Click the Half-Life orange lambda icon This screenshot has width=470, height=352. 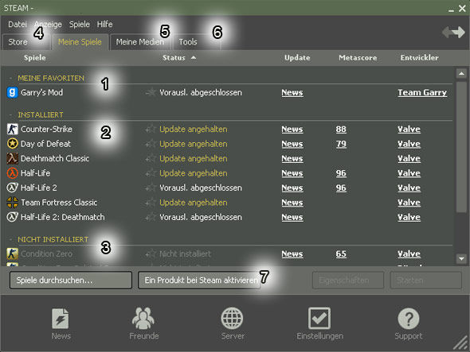(12, 173)
